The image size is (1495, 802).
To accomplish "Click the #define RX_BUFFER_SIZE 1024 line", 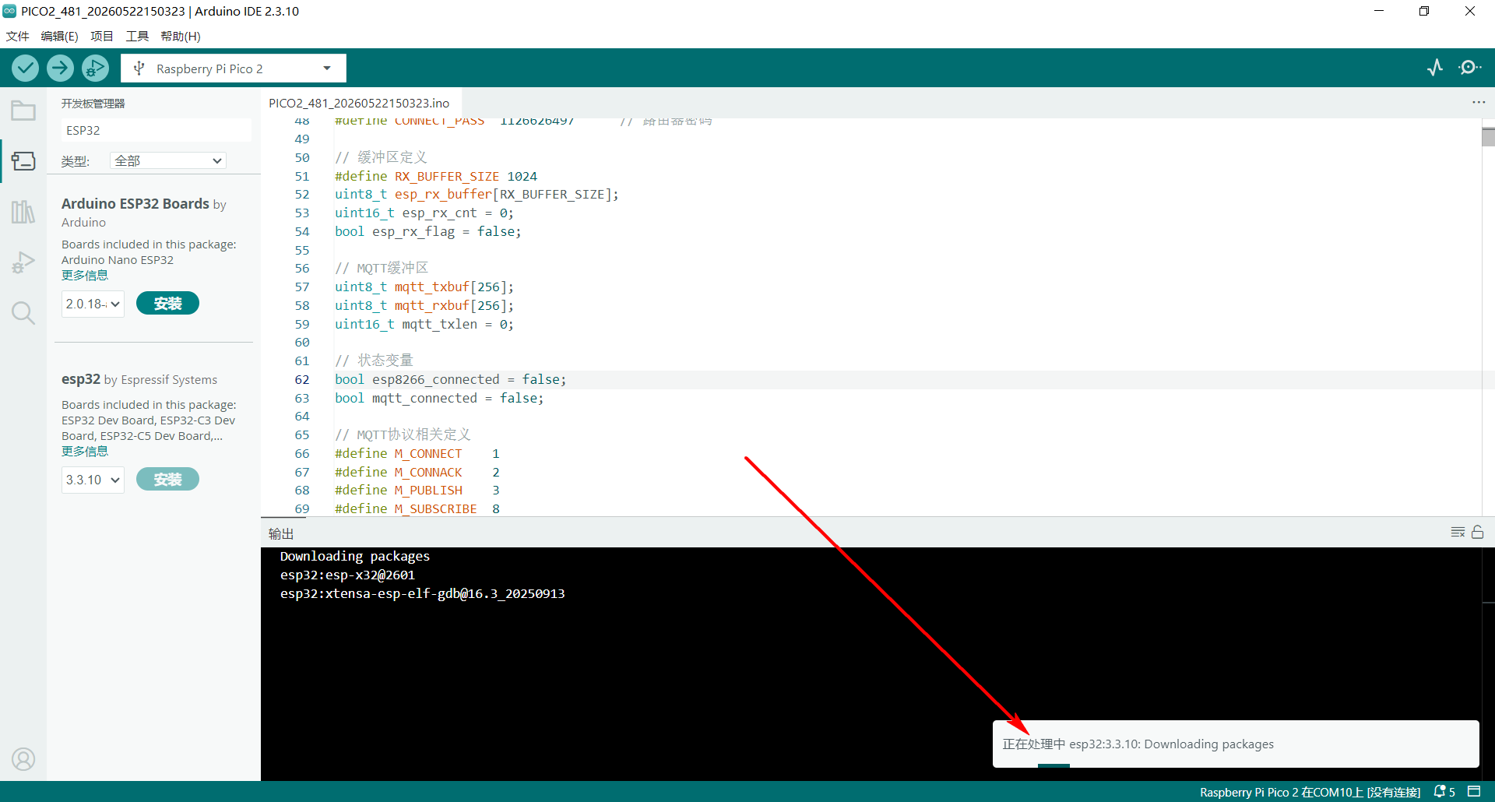I will click(436, 176).
